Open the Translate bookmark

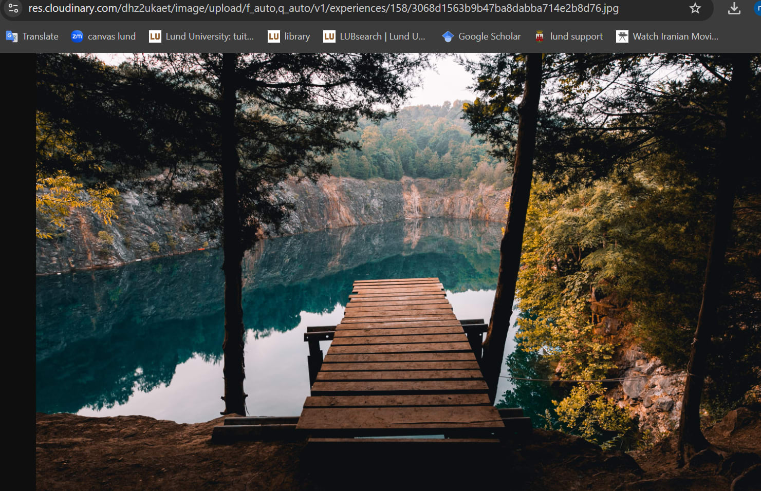coord(32,36)
